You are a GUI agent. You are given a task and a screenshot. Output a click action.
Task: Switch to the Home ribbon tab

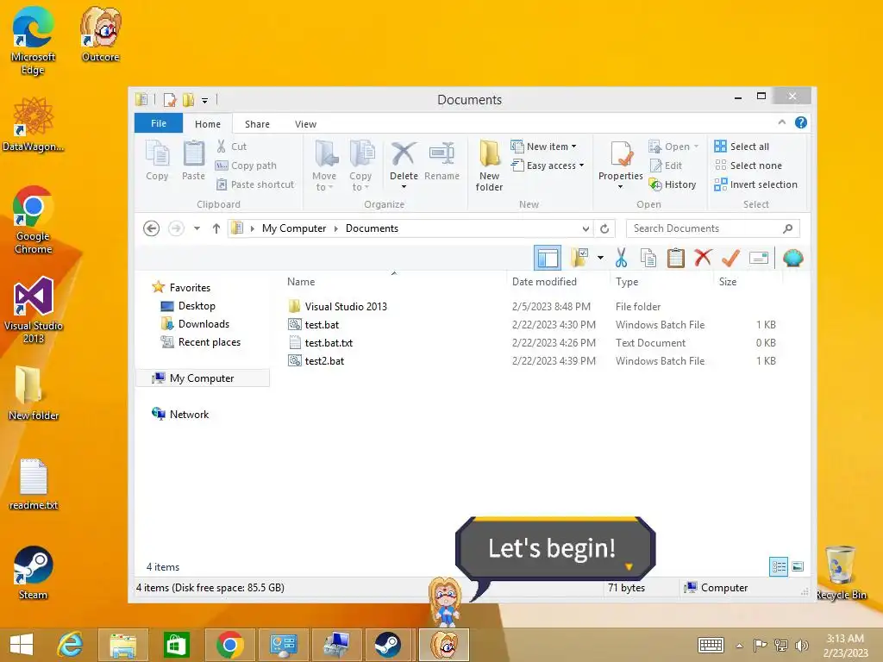click(208, 124)
